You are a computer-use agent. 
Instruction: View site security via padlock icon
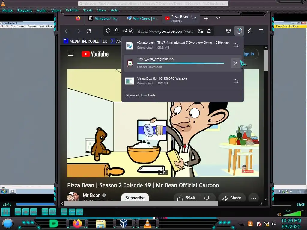[x=117, y=31]
